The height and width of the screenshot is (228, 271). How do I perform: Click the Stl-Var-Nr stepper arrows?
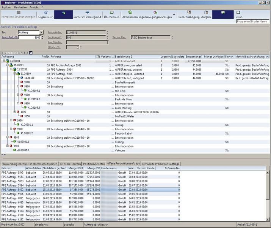pos(81,47)
